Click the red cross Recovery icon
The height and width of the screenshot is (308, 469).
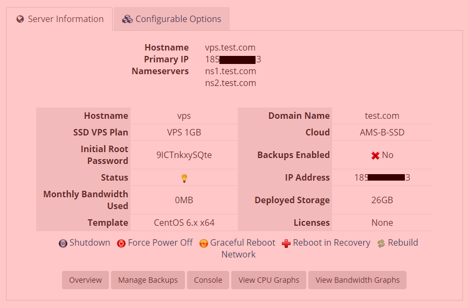pyautogui.click(x=286, y=243)
